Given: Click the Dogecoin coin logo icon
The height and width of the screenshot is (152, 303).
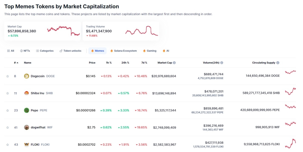Looking at the screenshot, I should [26, 76].
